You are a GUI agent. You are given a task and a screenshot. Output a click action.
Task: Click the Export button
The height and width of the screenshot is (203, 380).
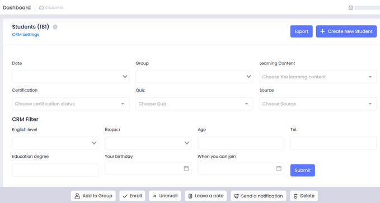pyautogui.click(x=302, y=31)
